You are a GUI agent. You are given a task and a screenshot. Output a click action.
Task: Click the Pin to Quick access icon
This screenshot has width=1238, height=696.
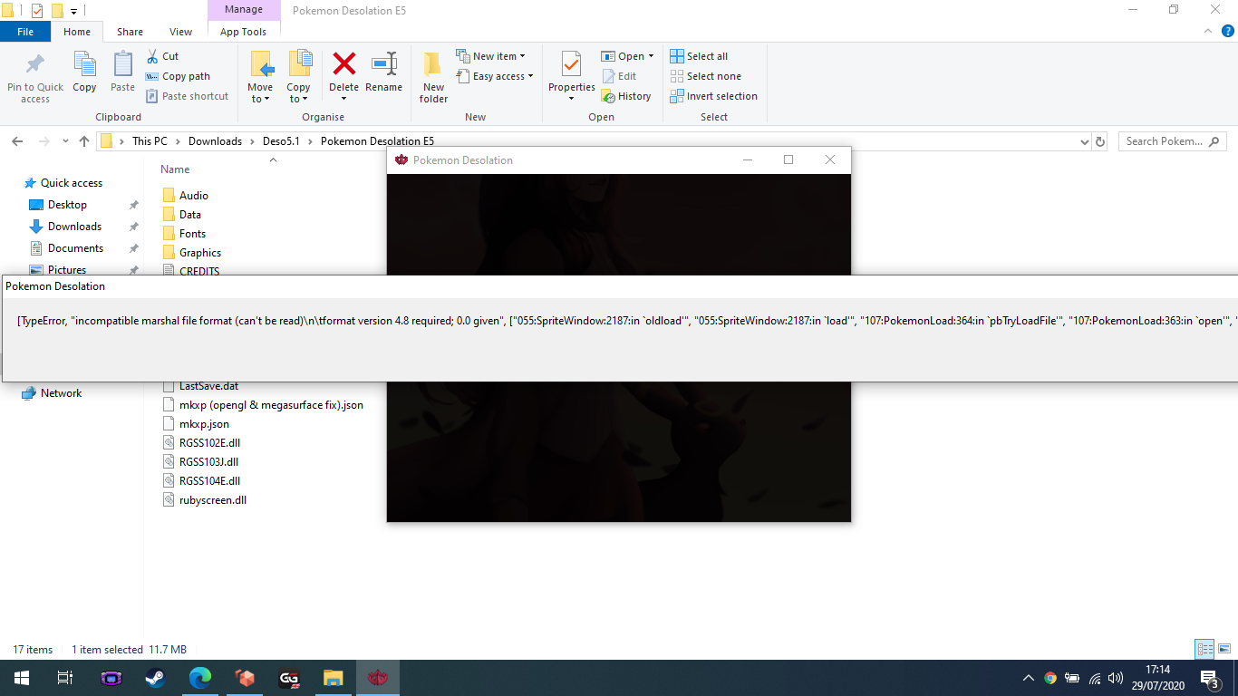tap(35, 65)
